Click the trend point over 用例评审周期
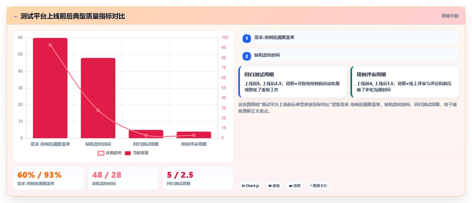The height and width of the screenshot is (203, 472). tap(194, 135)
